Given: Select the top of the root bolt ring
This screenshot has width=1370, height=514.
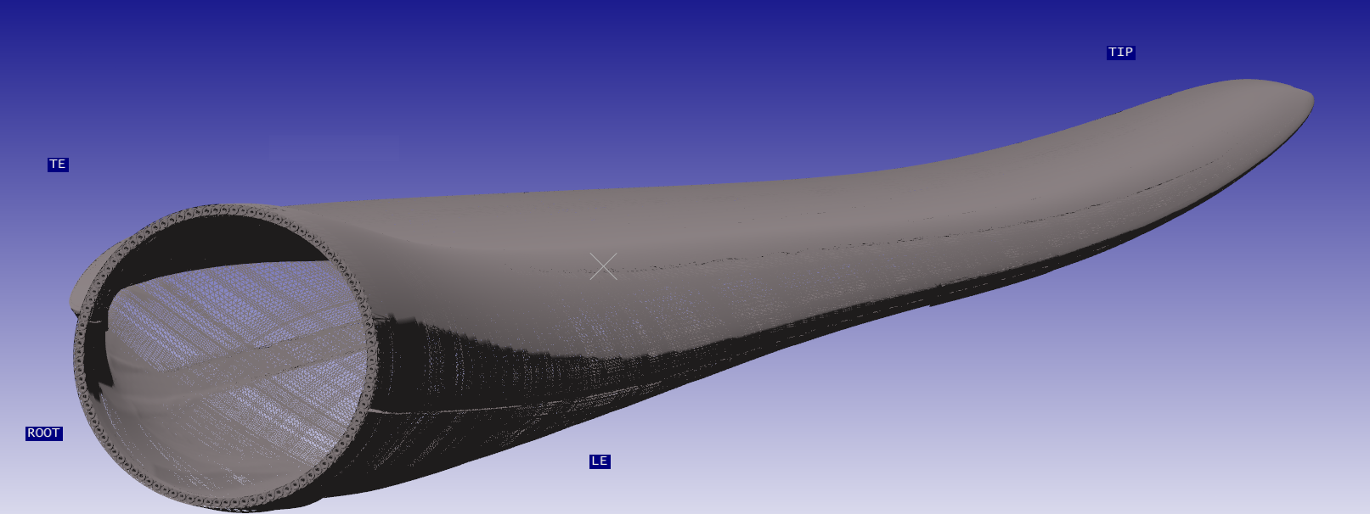Looking at the screenshot, I should [225, 210].
